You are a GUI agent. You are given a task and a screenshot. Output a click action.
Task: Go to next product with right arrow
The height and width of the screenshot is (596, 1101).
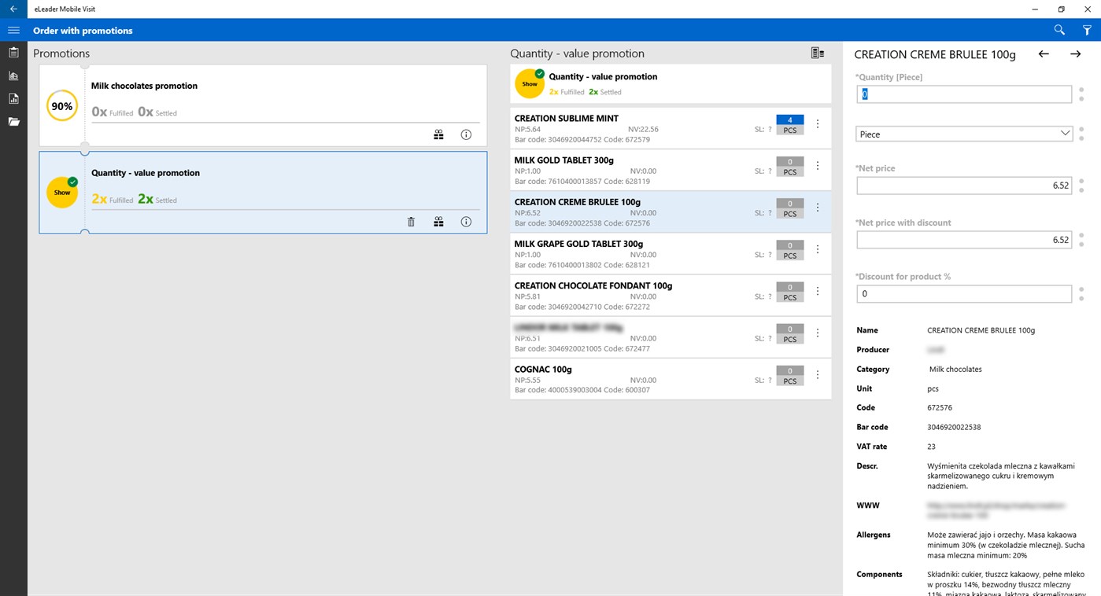pos(1075,54)
